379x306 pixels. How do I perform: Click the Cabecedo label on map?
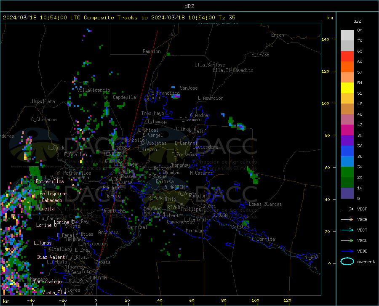pos(52,200)
